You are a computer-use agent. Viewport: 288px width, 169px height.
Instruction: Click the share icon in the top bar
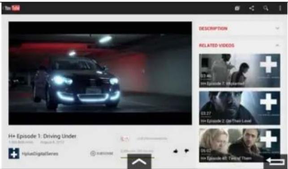(x=251, y=8)
